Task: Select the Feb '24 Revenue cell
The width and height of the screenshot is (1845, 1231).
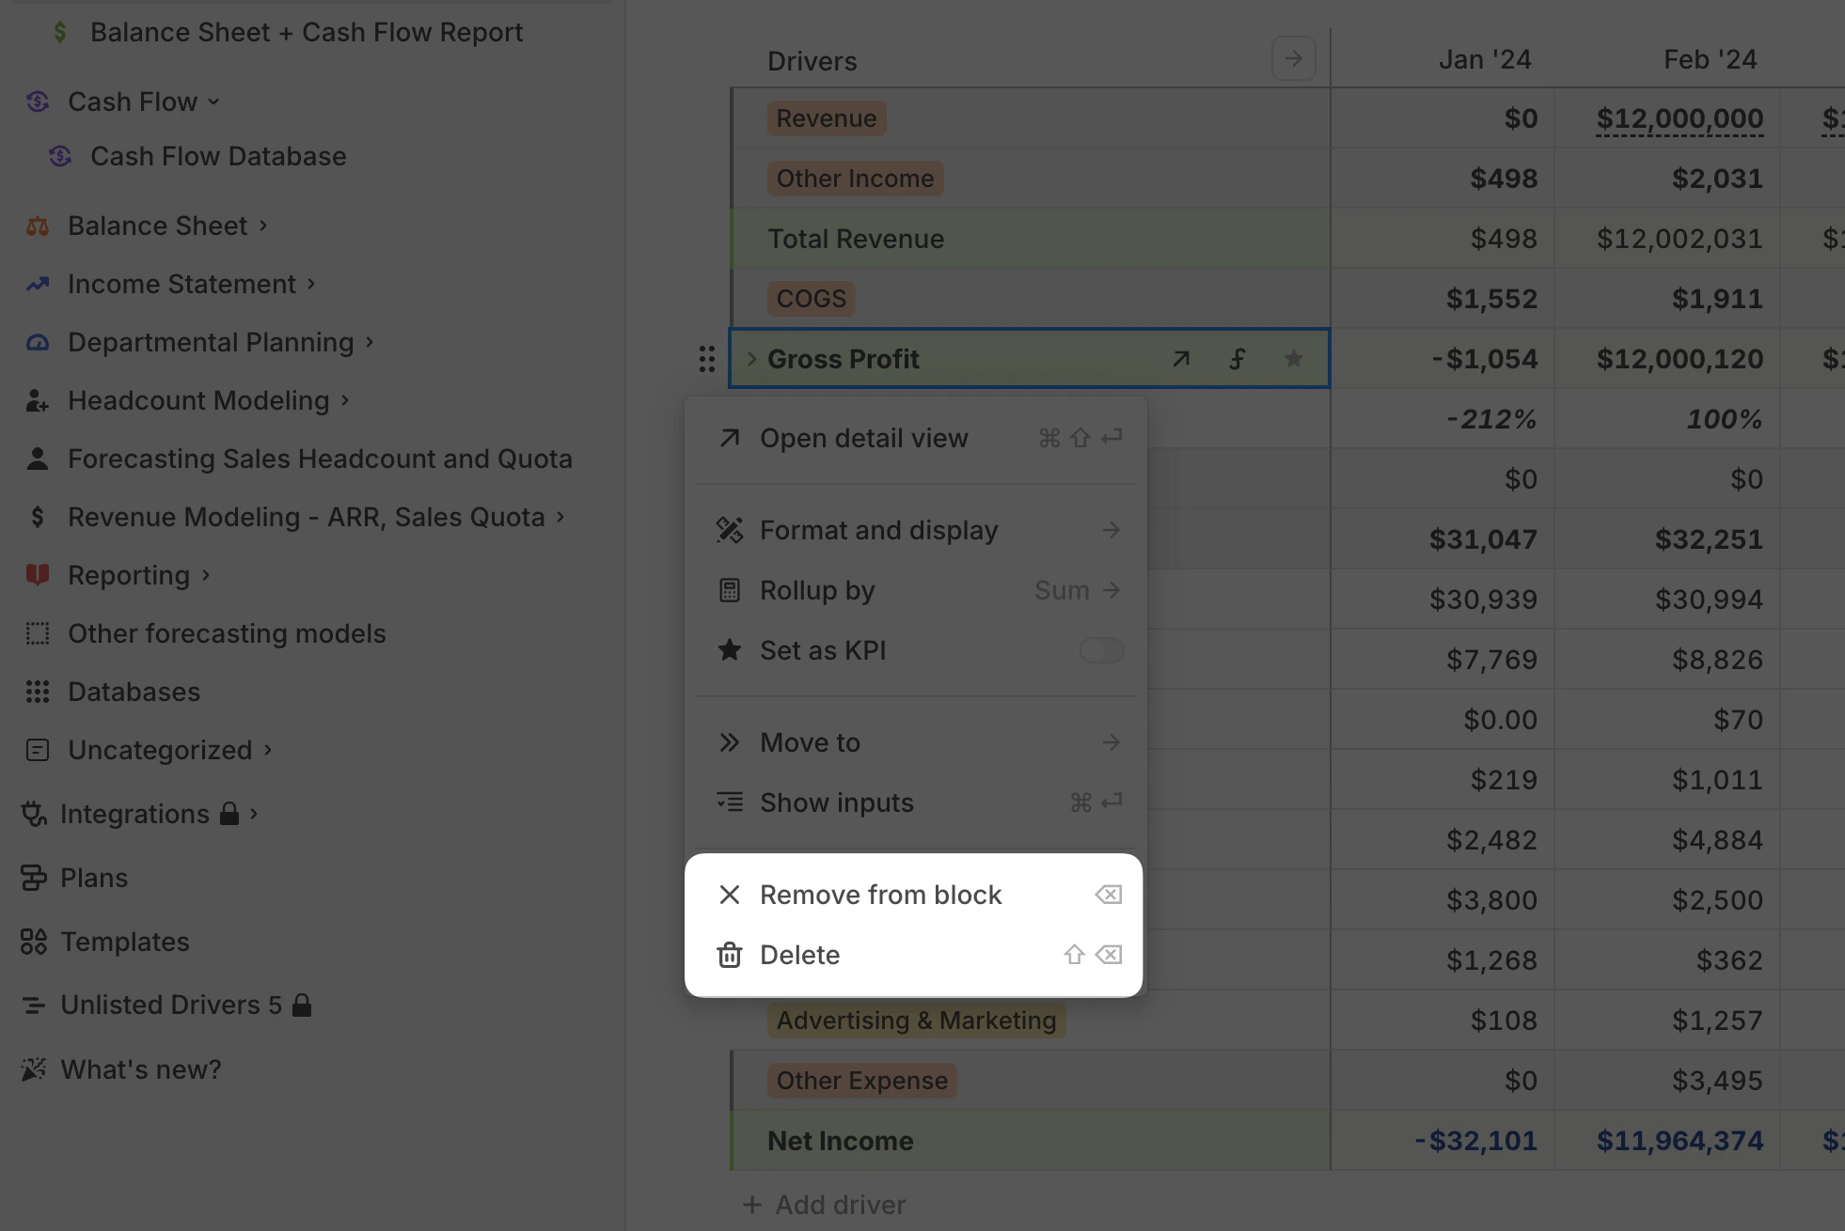Action: coord(1679,118)
